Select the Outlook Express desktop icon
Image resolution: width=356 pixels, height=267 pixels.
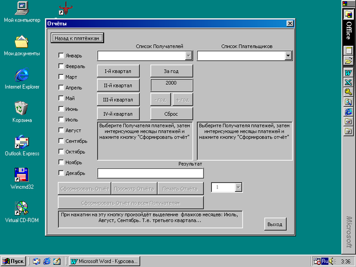click(x=22, y=142)
